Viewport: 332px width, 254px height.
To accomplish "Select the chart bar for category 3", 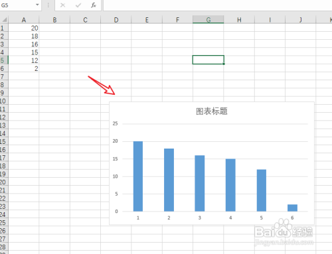I will 200,183.
